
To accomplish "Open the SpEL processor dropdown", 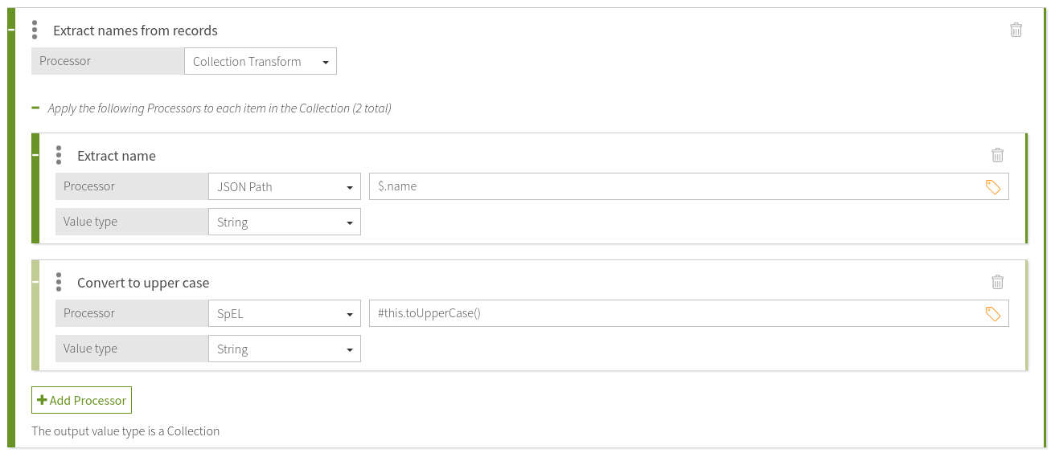I will (x=284, y=314).
